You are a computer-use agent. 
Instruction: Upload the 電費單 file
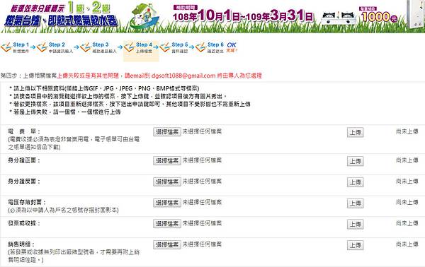[x=355, y=132]
